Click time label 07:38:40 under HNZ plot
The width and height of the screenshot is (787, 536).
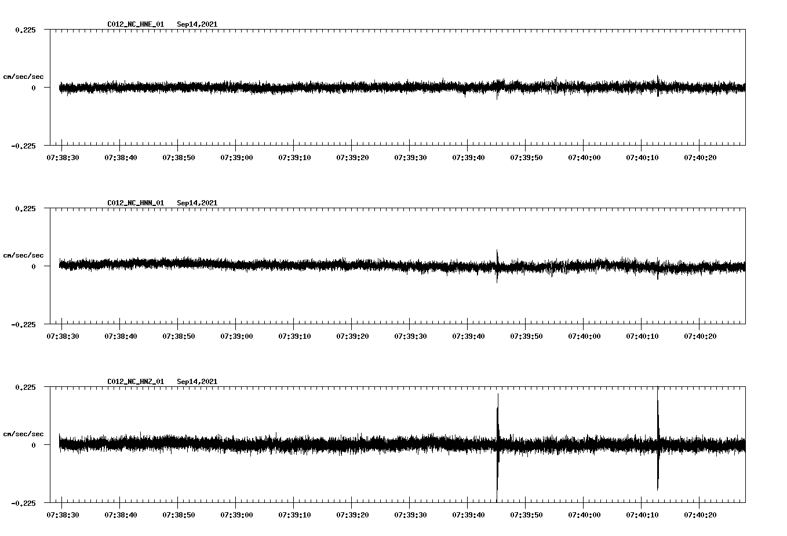click(121, 515)
